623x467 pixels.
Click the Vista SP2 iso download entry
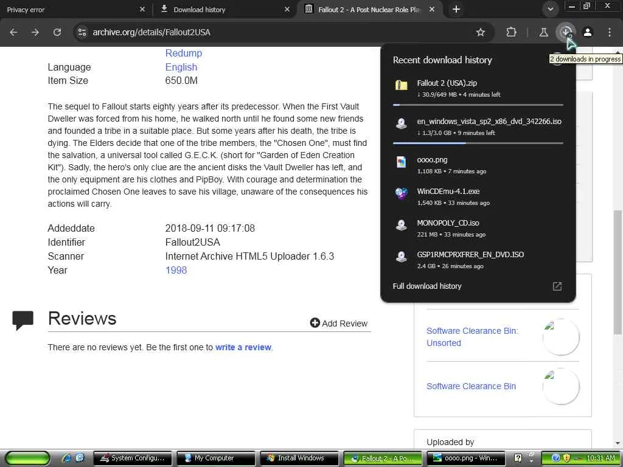(x=478, y=126)
